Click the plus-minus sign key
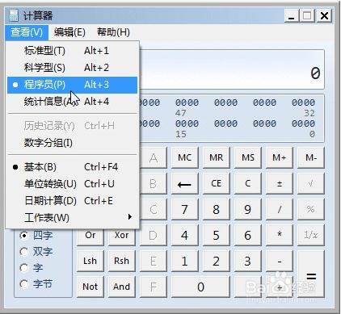Screen dimensions: 341x314 (280, 183)
